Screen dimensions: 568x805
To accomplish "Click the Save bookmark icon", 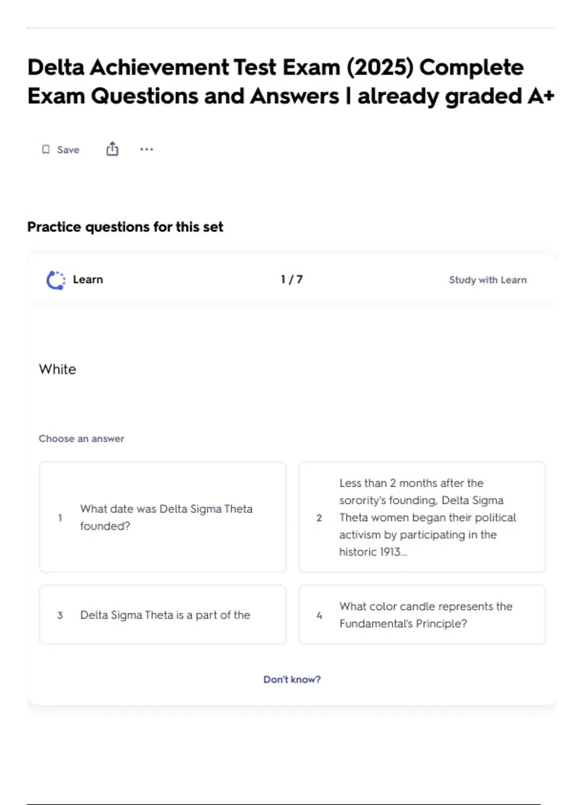I will click(x=46, y=150).
